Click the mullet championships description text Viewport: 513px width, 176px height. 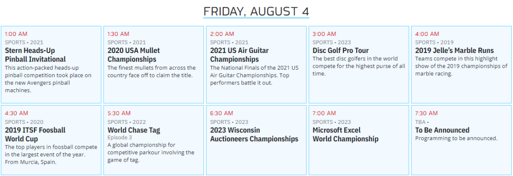pos(151,71)
